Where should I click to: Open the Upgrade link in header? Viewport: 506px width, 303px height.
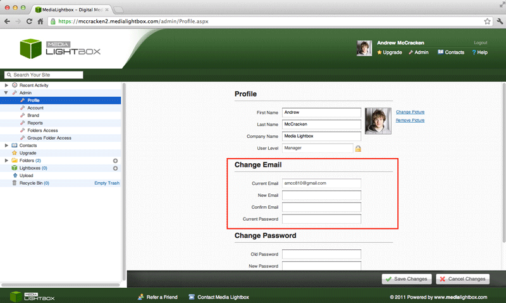click(390, 53)
